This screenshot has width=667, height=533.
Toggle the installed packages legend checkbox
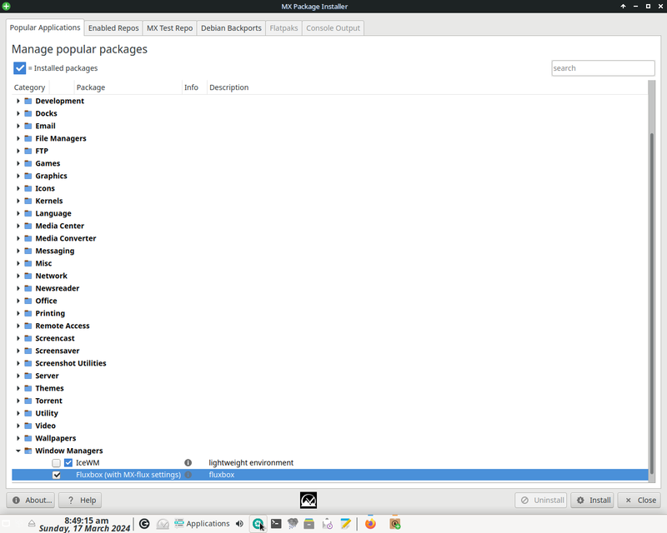pos(19,68)
